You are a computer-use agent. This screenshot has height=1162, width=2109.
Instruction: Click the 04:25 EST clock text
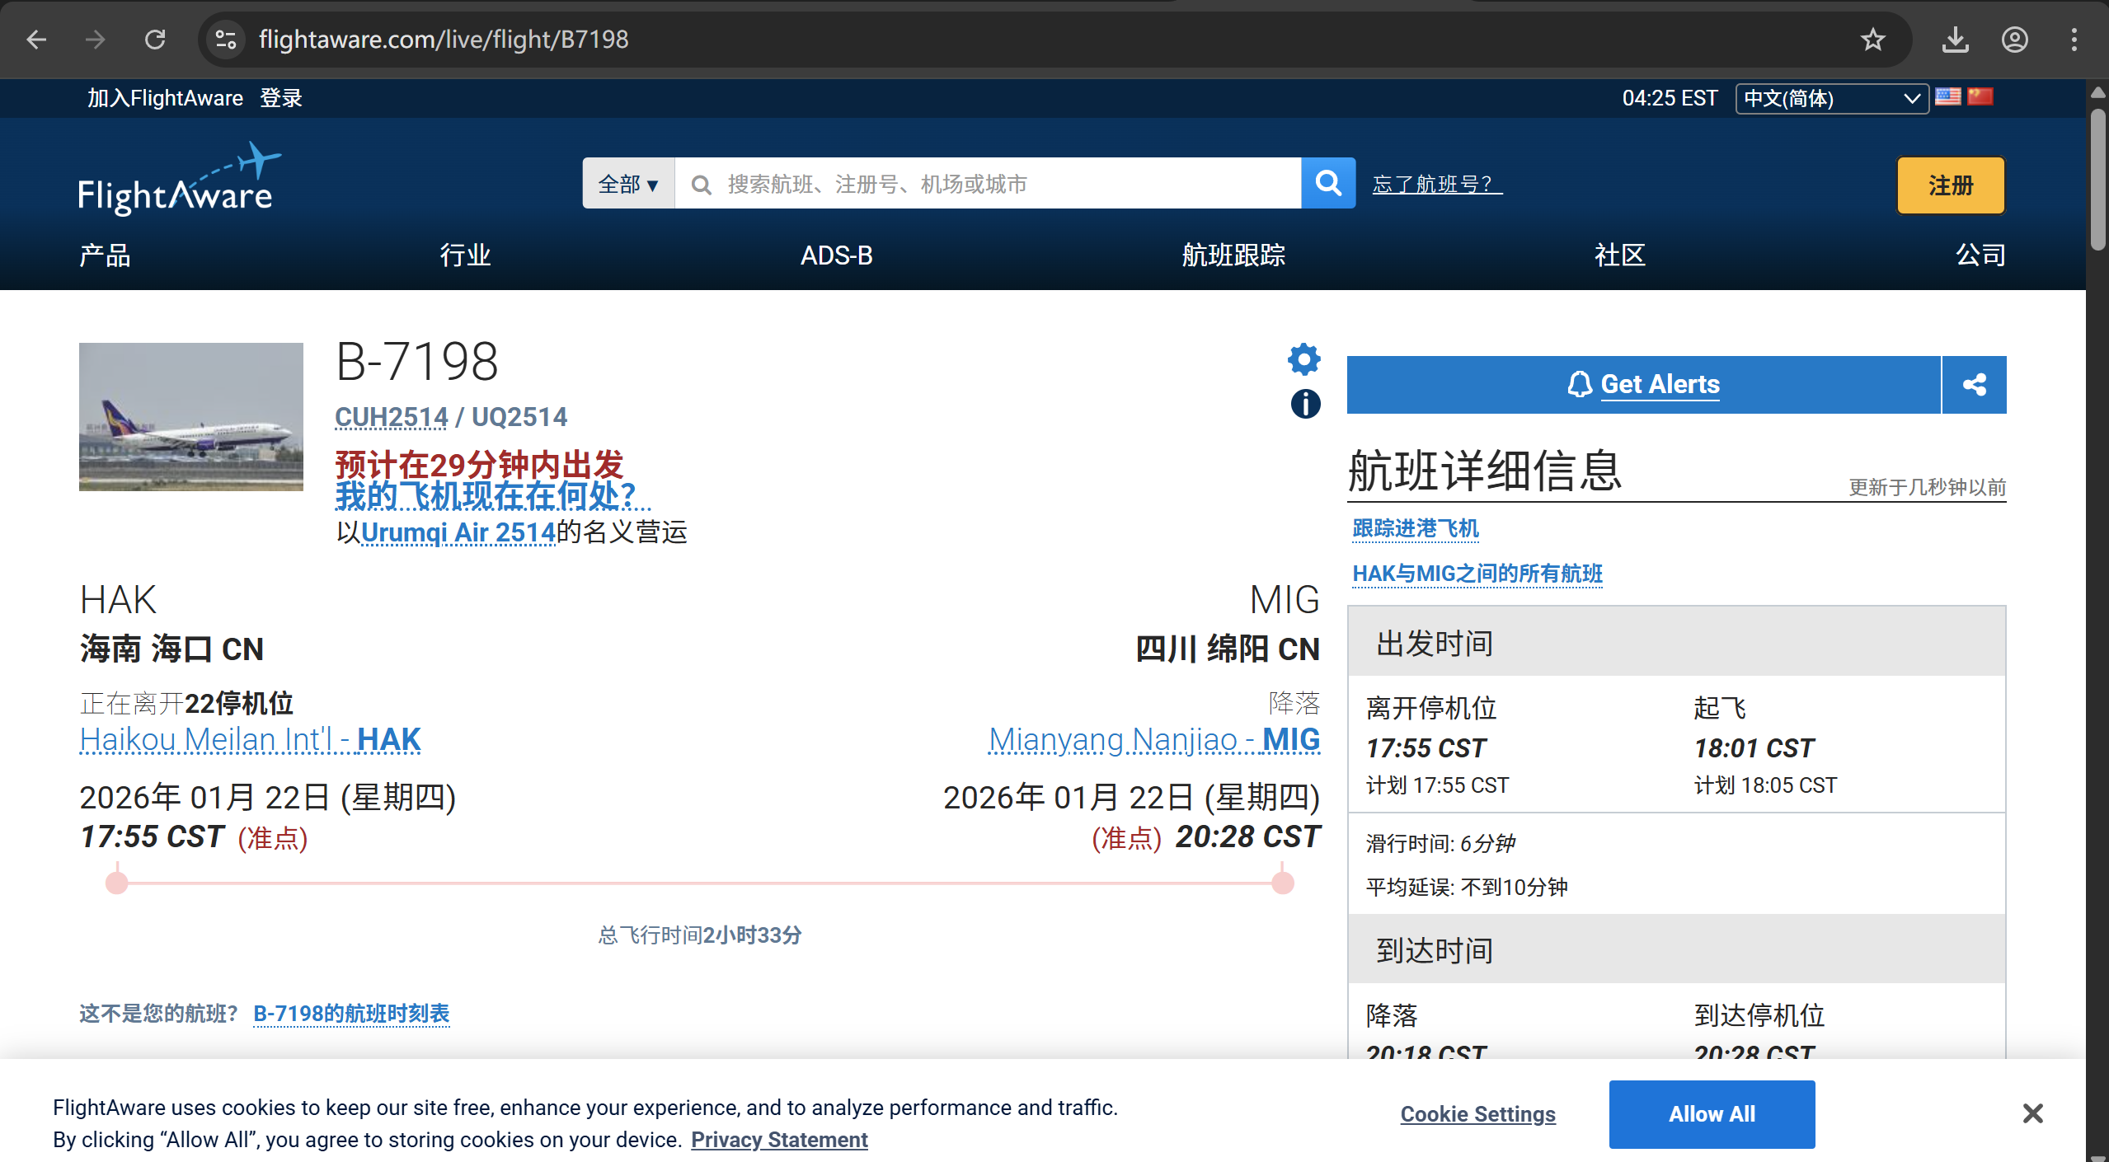tap(1670, 98)
